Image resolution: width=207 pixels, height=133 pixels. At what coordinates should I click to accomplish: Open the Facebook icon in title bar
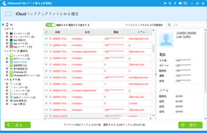pos(175,3)
